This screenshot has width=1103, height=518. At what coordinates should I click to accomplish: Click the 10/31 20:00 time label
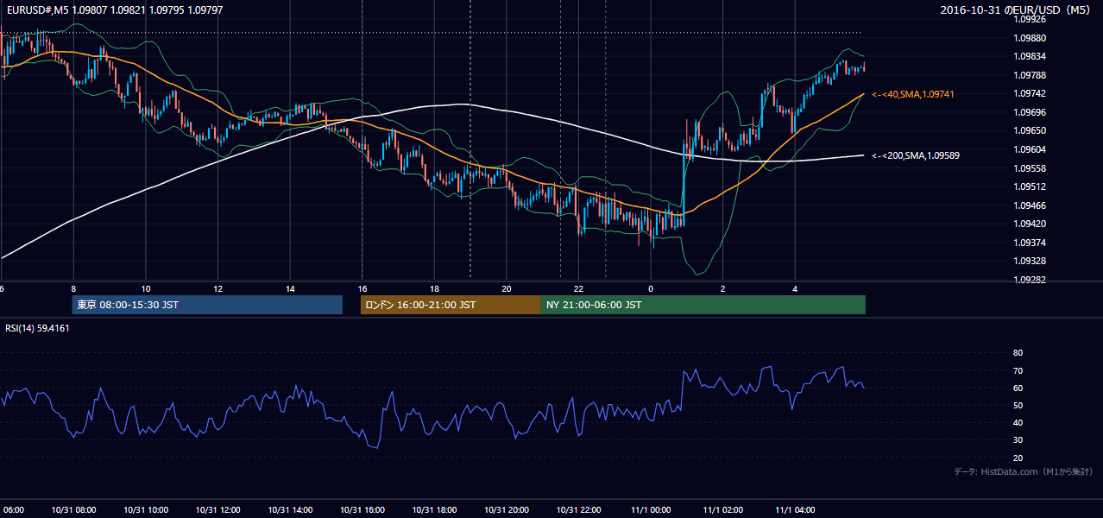coord(507,510)
